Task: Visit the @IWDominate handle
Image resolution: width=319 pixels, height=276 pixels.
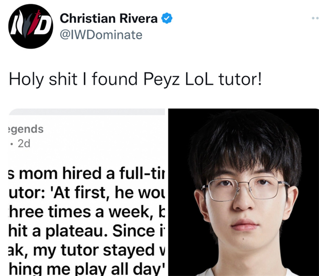Action: pyautogui.click(x=101, y=35)
